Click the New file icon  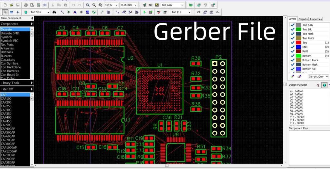click(5, 5)
